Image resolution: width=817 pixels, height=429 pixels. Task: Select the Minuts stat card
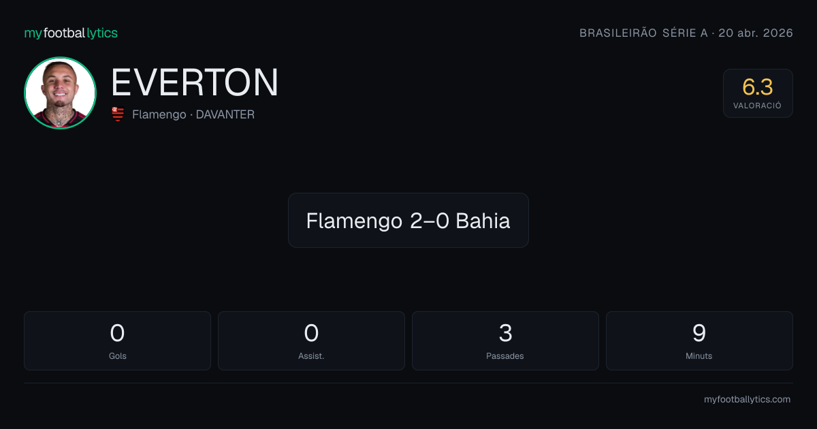[699, 340]
